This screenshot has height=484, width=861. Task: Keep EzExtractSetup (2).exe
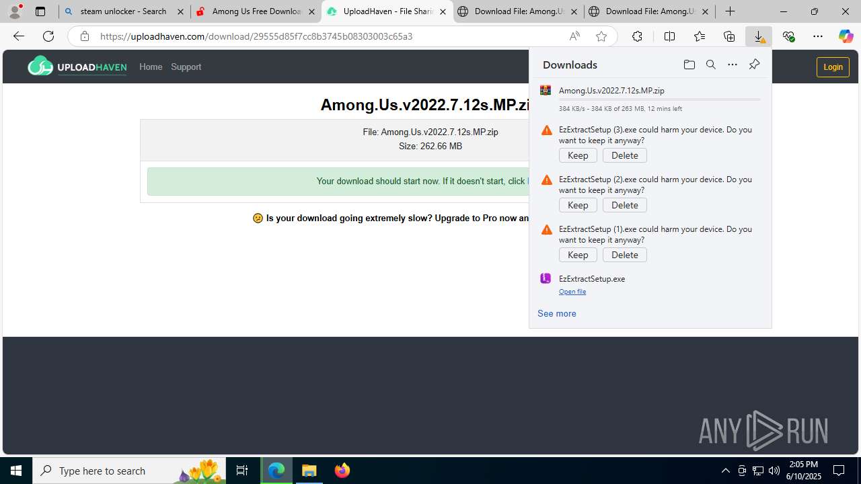(x=578, y=205)
